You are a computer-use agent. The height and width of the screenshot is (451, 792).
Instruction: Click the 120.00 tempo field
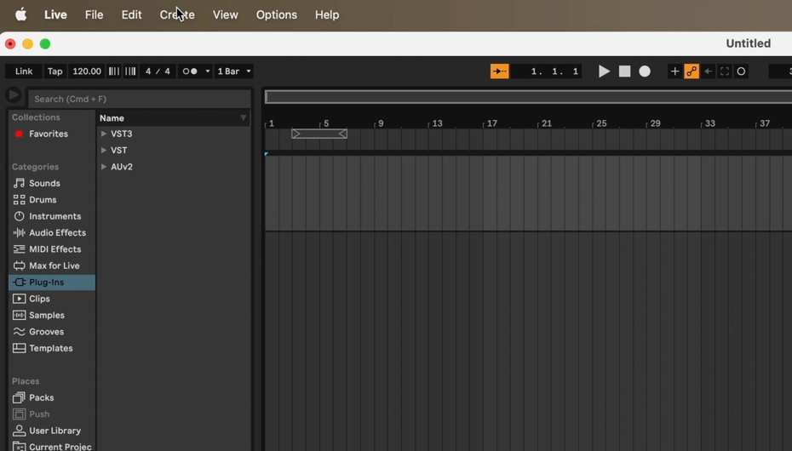(x=87, y=71)
